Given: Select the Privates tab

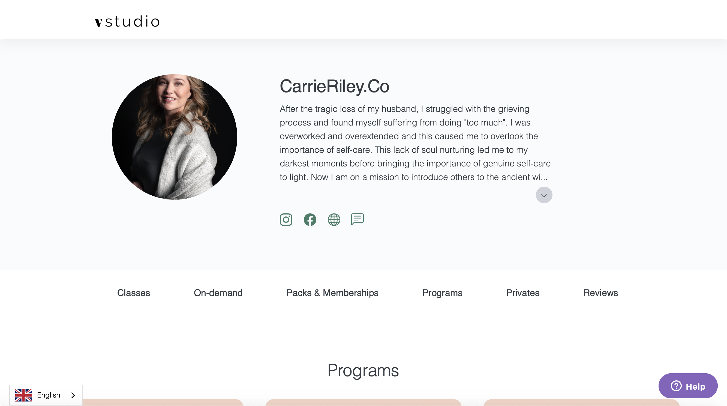Looking at the screenshot, I should pyautogui.click(x=523, y=293).
